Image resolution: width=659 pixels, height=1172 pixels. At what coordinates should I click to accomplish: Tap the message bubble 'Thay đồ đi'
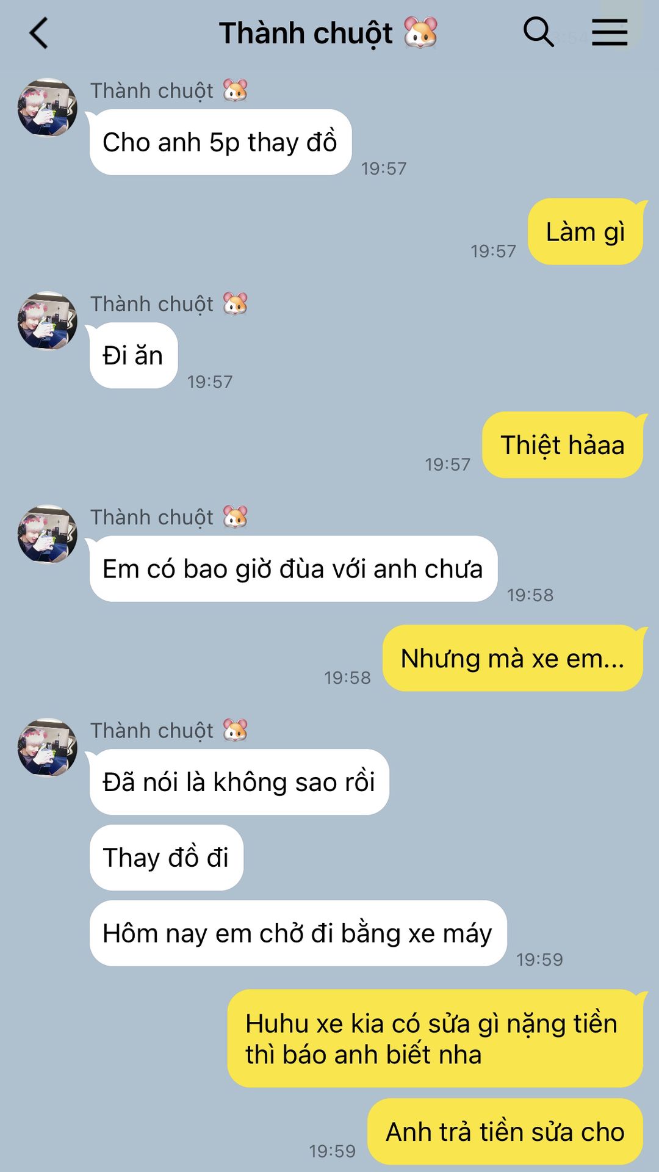click(x=167, y=858)
